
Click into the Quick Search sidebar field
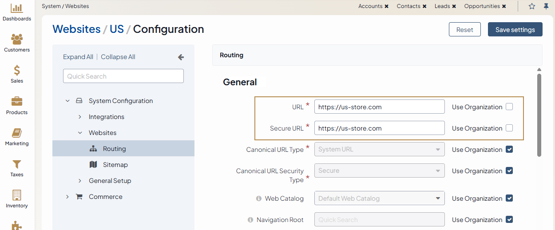coord(123,76)
